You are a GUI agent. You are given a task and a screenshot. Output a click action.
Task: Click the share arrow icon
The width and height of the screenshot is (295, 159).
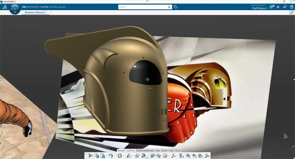(x=285, y=7)
